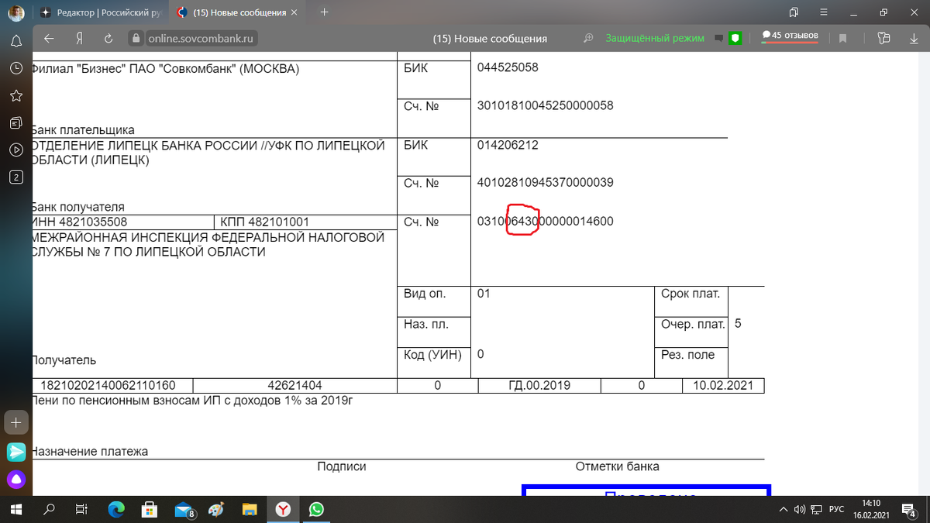Click the plus button in the sidebar
The height and width of the screenshot is (523, 930).
click(15, 422)
